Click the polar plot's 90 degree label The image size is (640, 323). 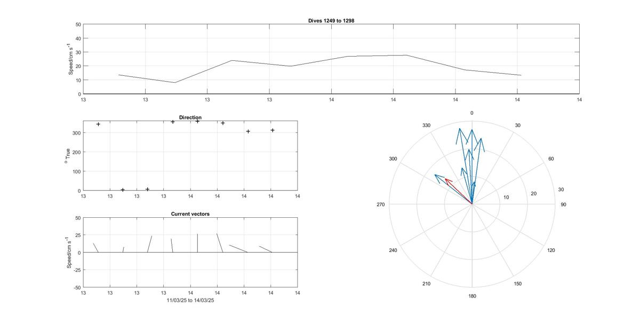563,205
